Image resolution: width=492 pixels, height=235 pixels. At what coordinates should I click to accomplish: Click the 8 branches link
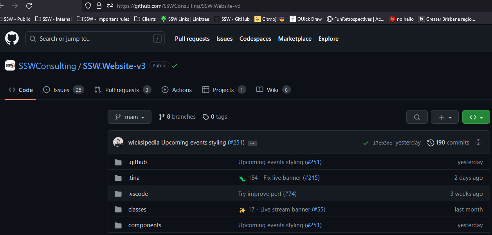(177, 117)
